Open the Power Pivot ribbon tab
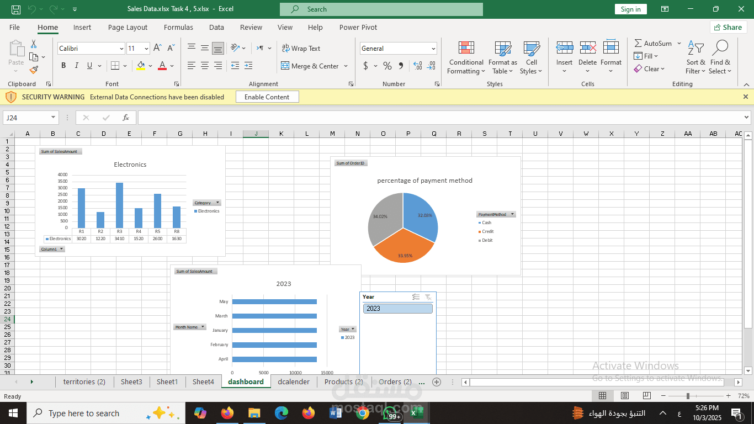Viewport: 754px width, 424px height. pos(358,27)
